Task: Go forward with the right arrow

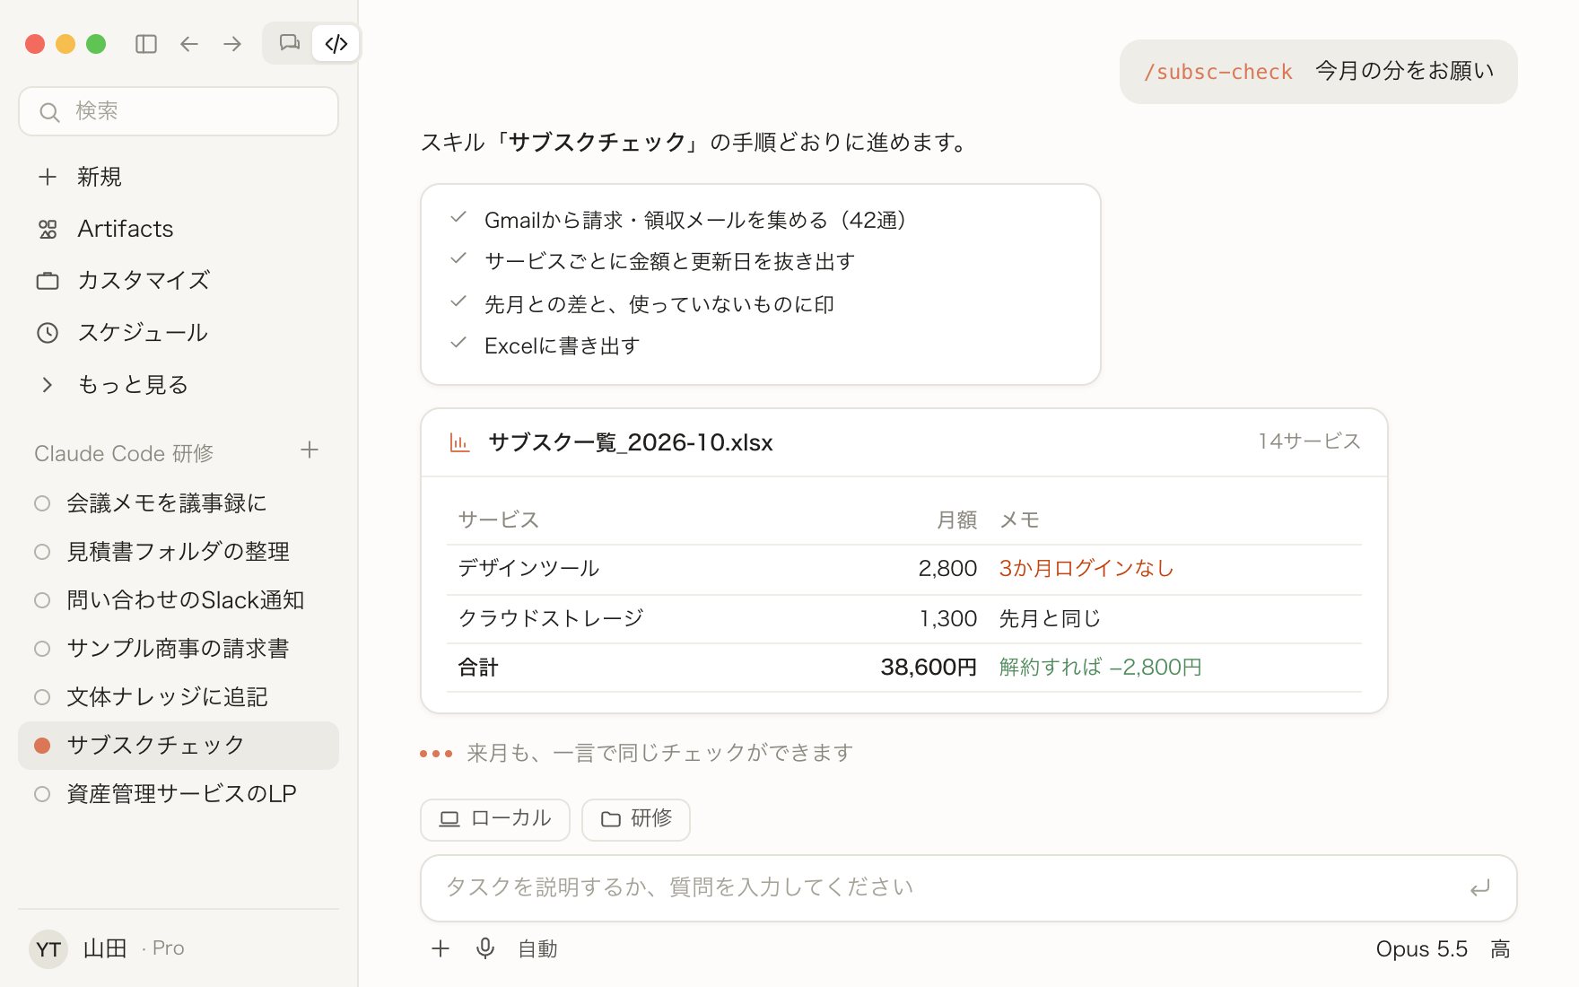Action: coord(232,44)
